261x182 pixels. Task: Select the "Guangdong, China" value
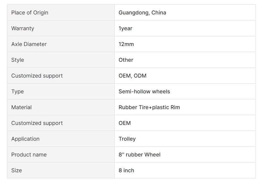click(142, 13)
